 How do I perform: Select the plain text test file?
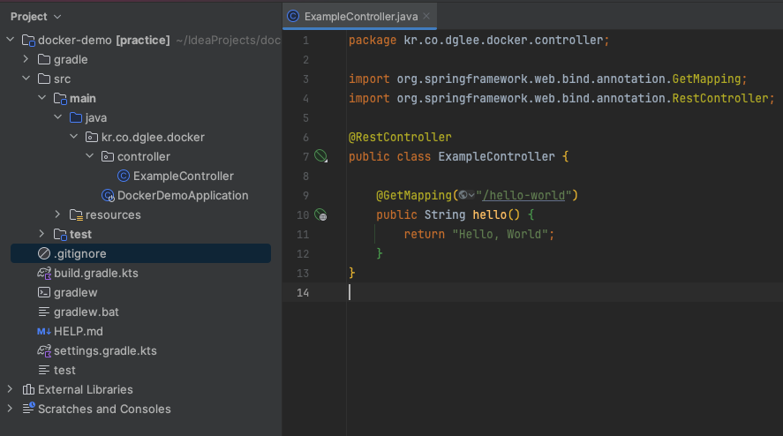tap(64, 371)
